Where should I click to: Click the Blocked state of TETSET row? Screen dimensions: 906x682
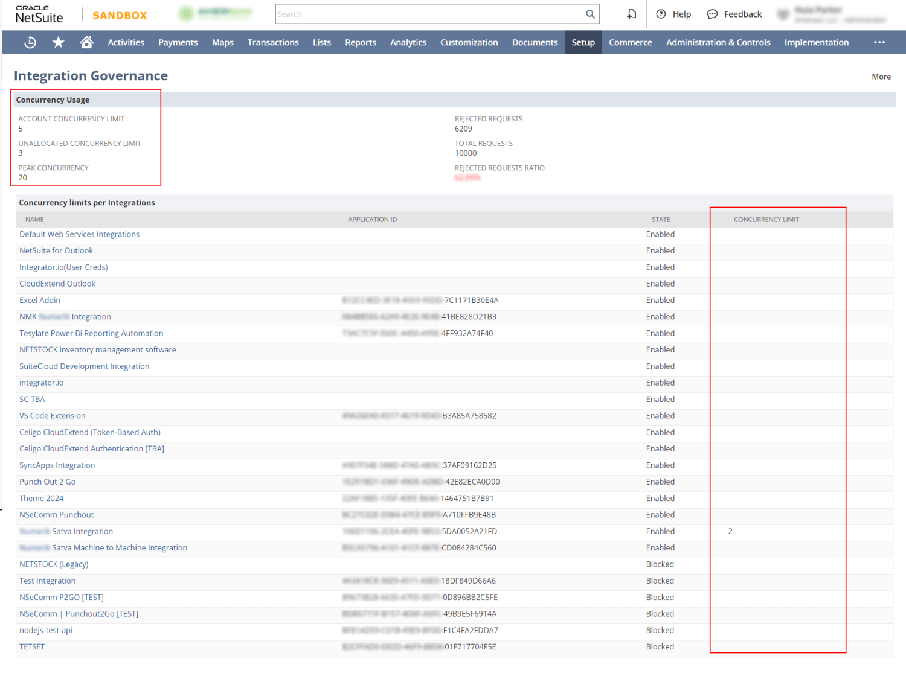point(660,646)
